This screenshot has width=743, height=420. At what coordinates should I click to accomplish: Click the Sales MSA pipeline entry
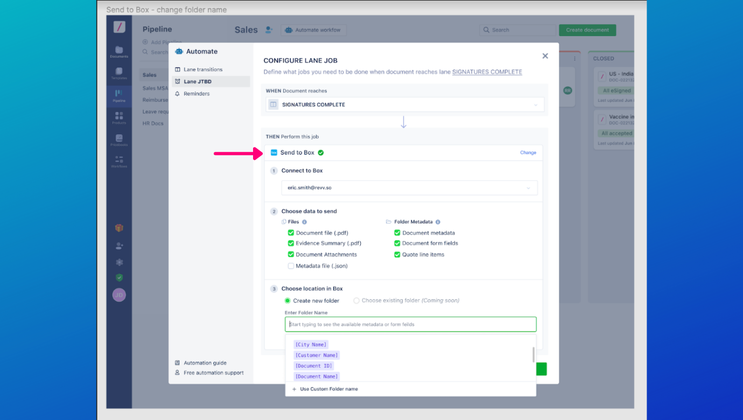tap(156, 88)
